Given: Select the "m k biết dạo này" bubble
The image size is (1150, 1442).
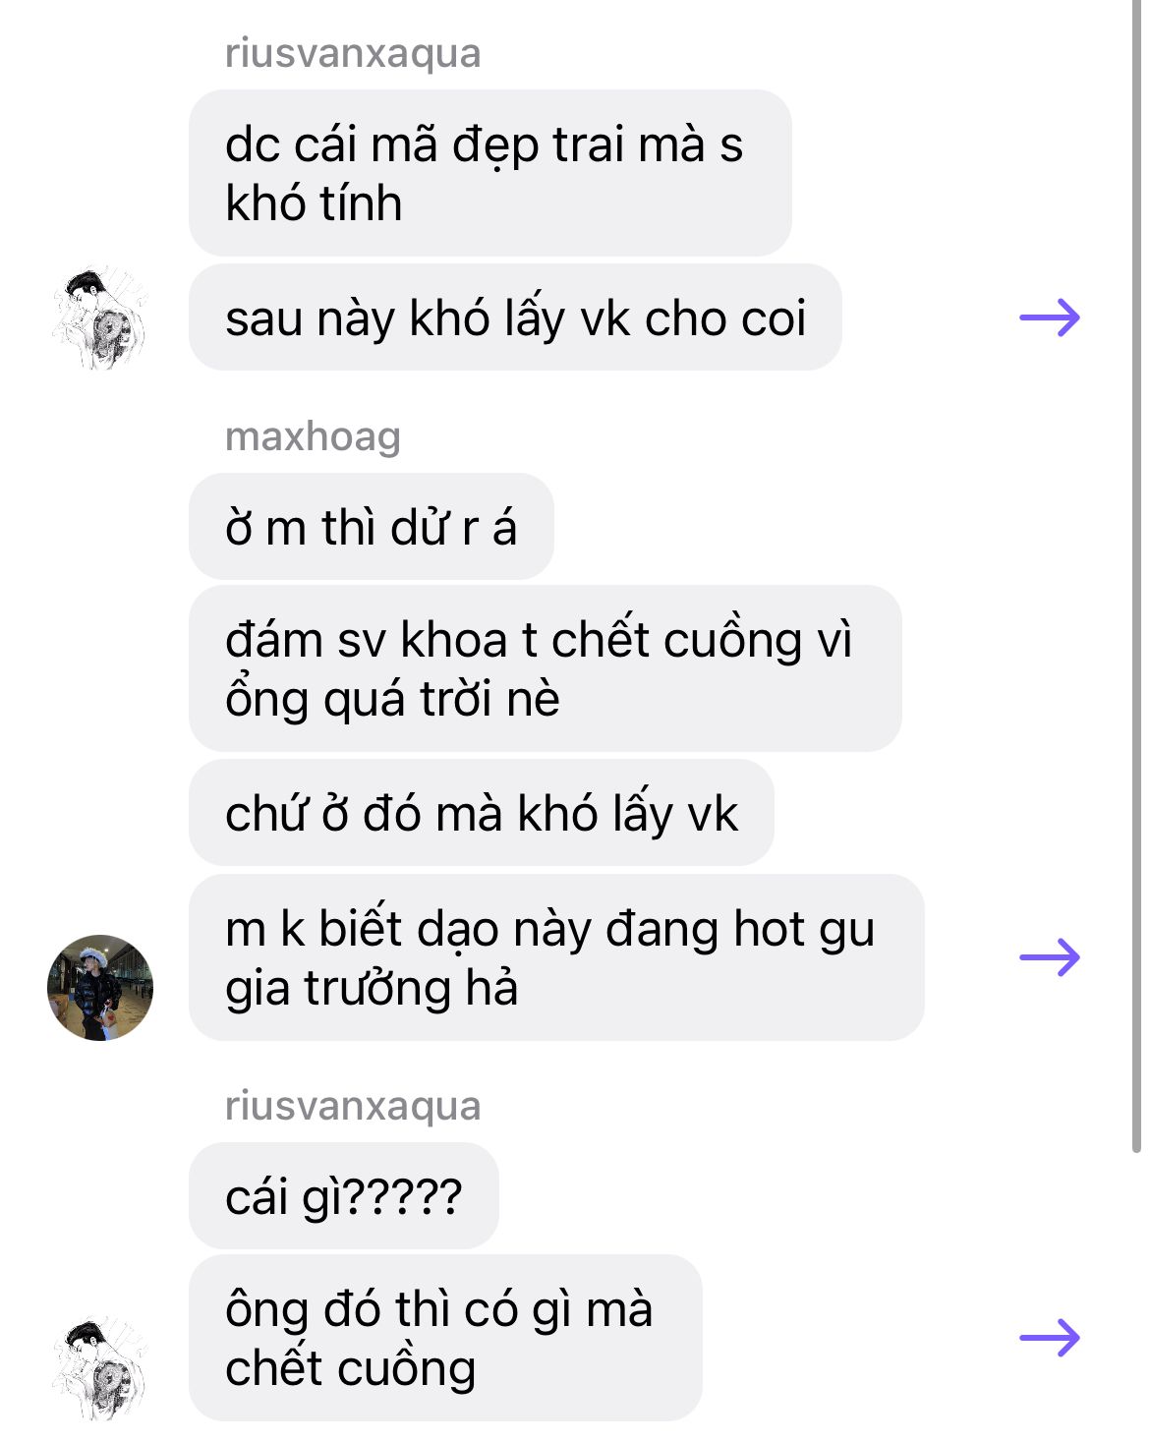Looking at the screenshot, I should pyautogui.click(x=556, y=957).
